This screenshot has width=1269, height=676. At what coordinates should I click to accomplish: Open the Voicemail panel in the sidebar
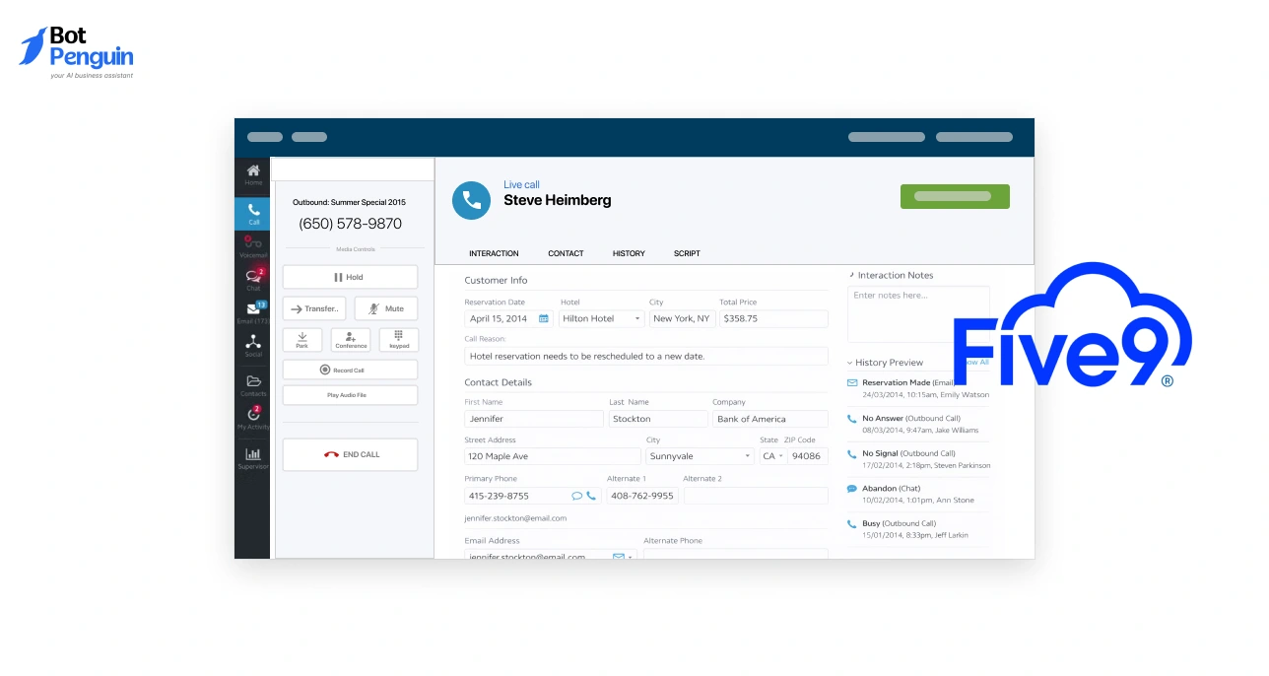(253, 246)
